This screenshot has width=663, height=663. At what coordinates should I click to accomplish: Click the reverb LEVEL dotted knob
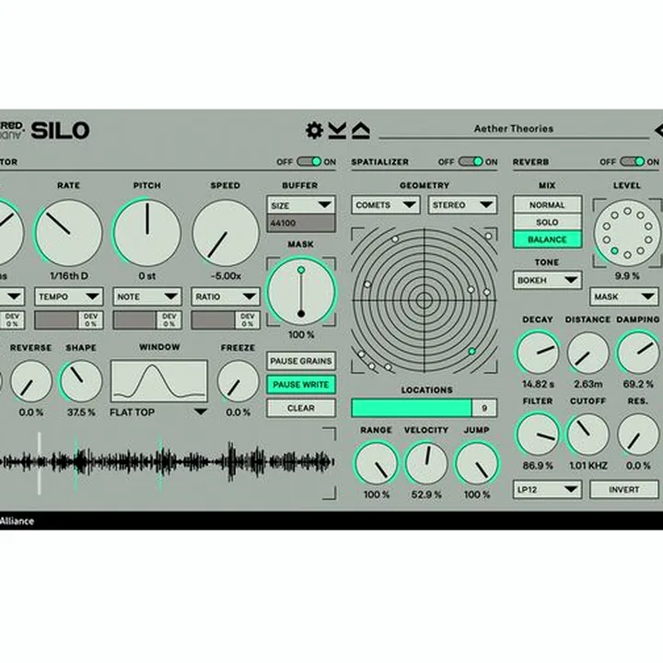(x=627, y=233)
